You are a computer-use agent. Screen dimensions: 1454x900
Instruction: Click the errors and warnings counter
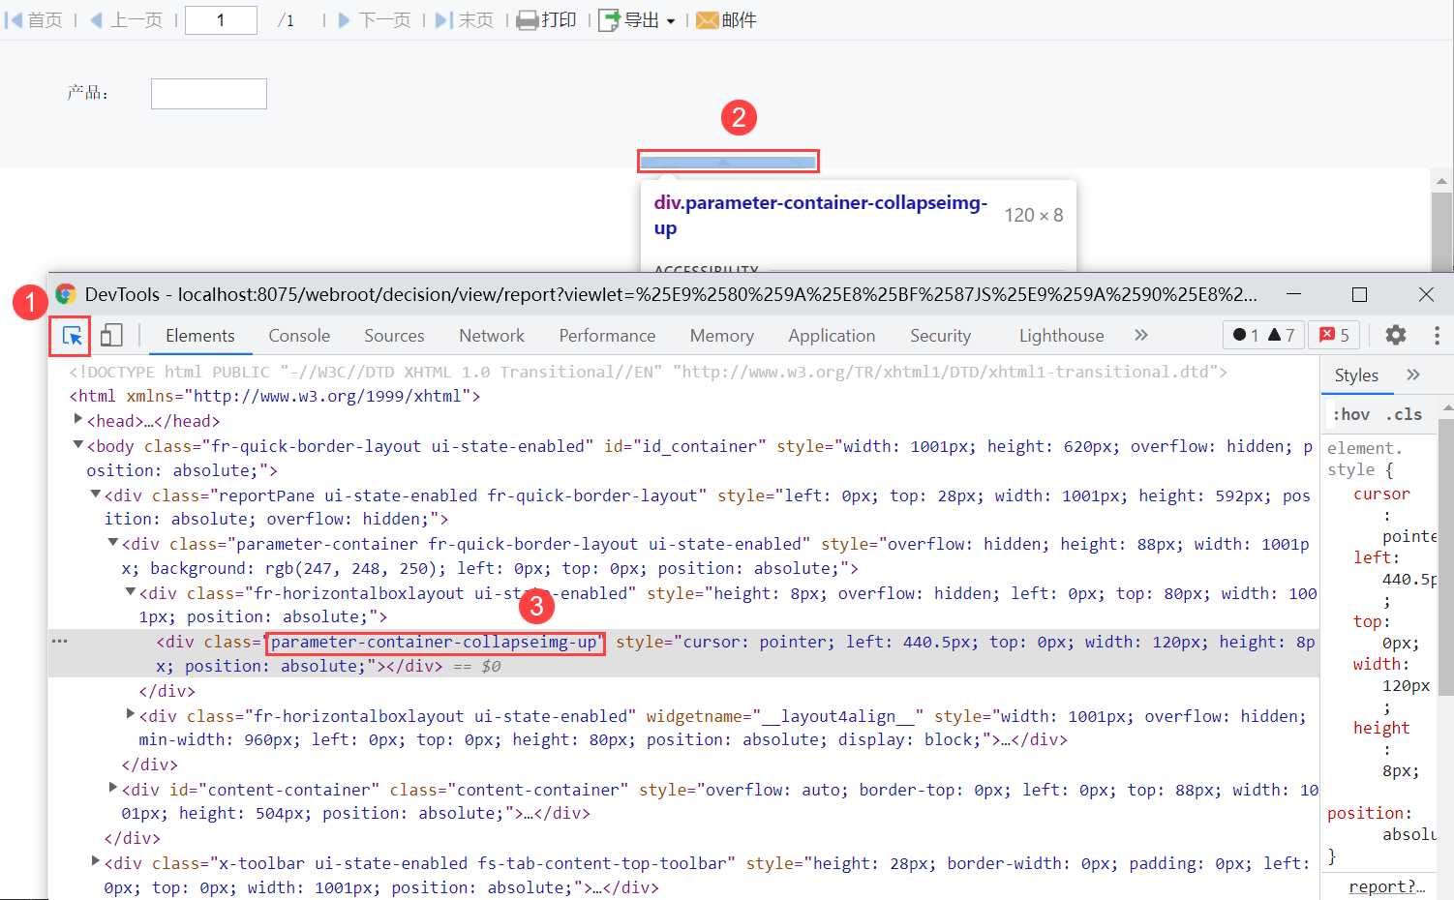pyautogui.click(x=1263, y=335)
